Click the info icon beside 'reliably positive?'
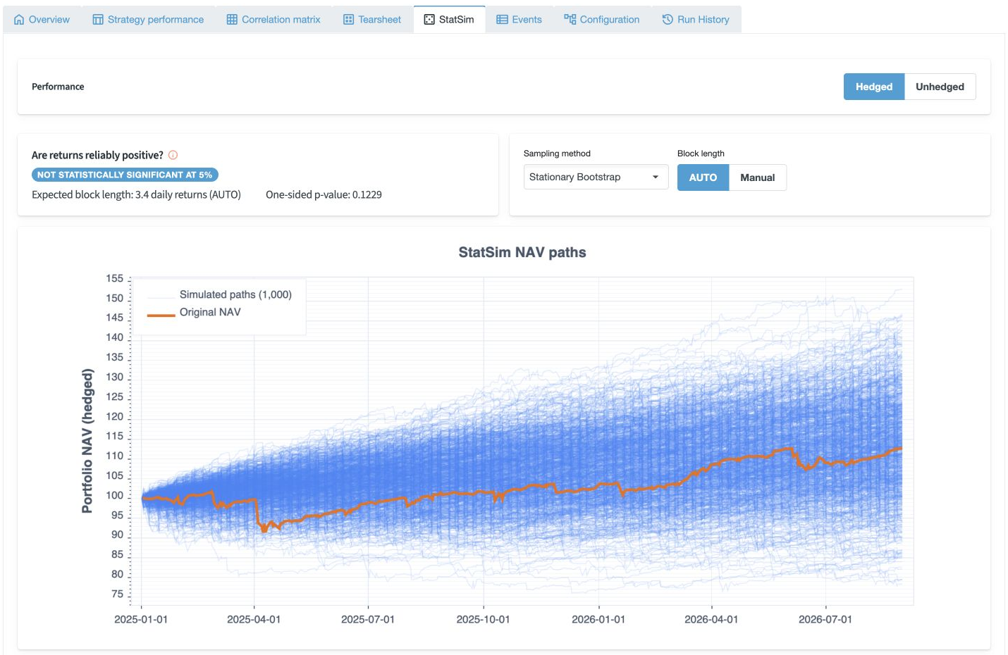The height and width of the screenshot is (655, 1008). coord(173,155)
